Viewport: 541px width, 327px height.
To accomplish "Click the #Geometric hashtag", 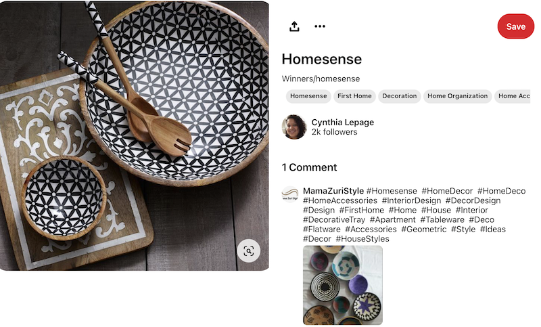I will 424,230.
